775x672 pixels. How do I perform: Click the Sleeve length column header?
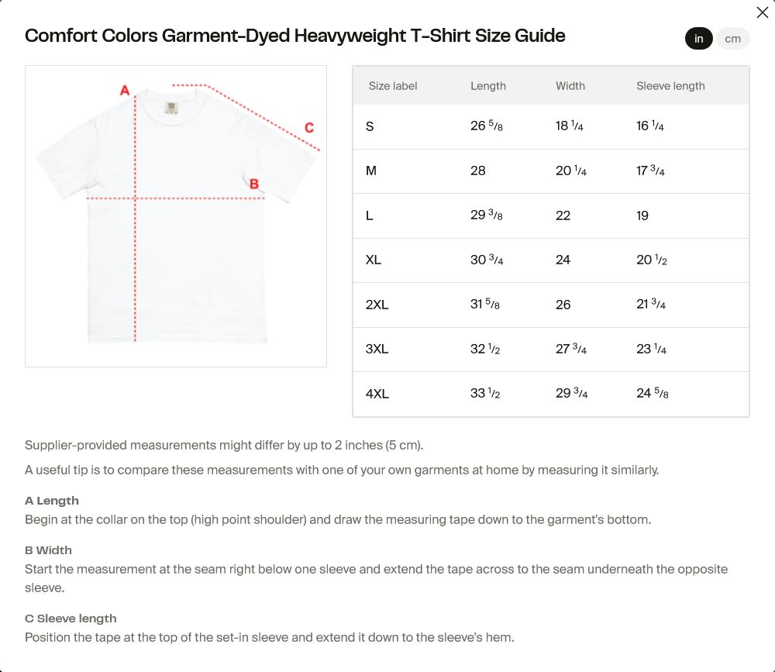pos(670,86)
